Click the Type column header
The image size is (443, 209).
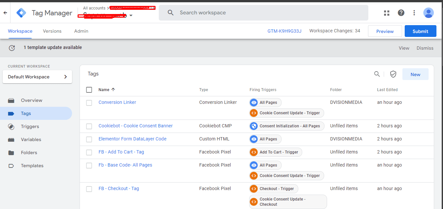click(x=204, y=90)
